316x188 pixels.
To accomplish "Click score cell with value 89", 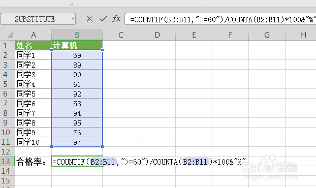I will (77, 65).
